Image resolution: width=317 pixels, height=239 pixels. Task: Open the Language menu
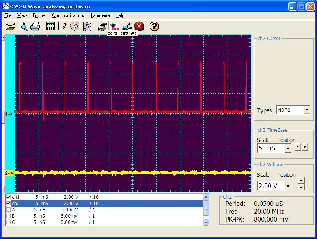click(x=100, y=15)
